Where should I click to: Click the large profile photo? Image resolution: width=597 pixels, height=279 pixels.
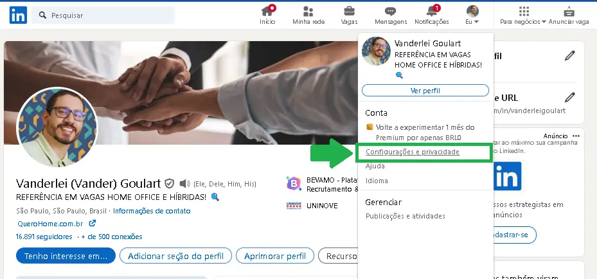57,127
